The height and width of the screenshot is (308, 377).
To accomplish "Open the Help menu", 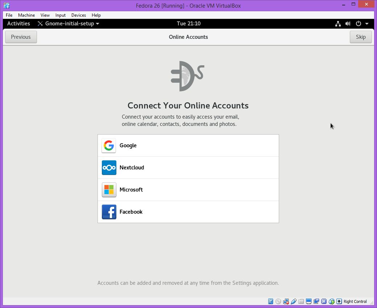I will pos(96,15).
